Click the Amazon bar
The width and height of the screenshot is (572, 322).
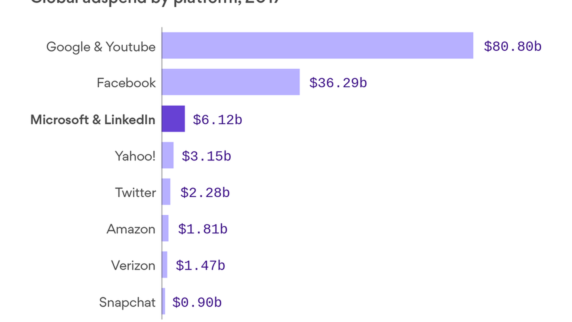[x=165, y=228]
